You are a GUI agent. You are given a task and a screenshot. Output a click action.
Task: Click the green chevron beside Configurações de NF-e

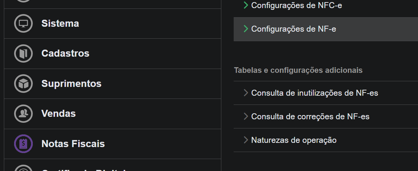coord(246,29)
